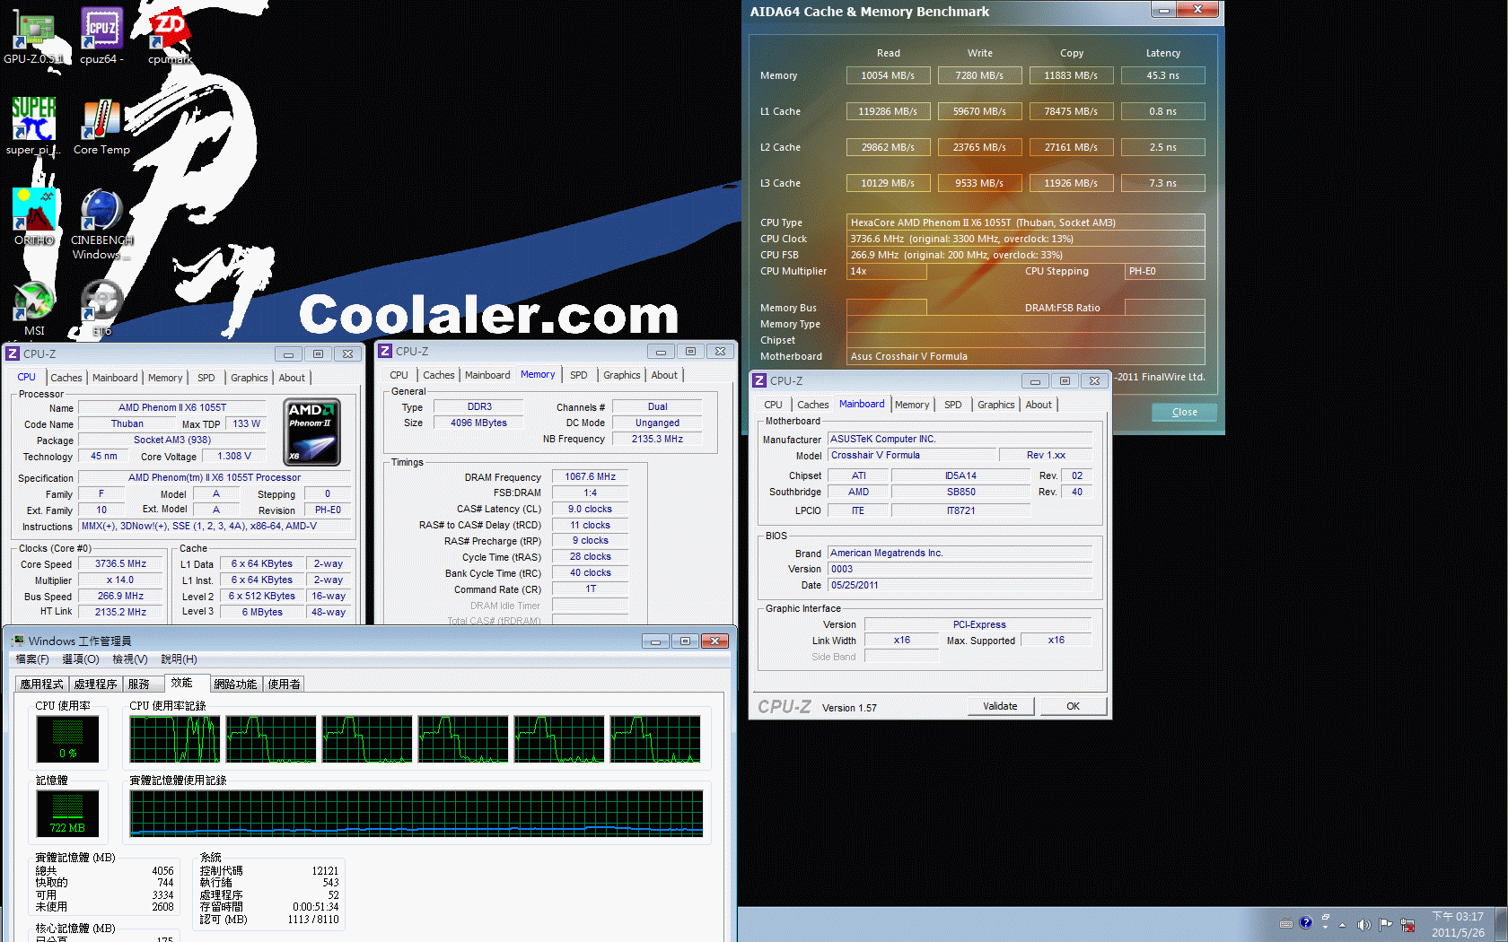Switch to Caches tab in left CPU-Z window
The image size is (1508, 942).
(x=66, y=378)
